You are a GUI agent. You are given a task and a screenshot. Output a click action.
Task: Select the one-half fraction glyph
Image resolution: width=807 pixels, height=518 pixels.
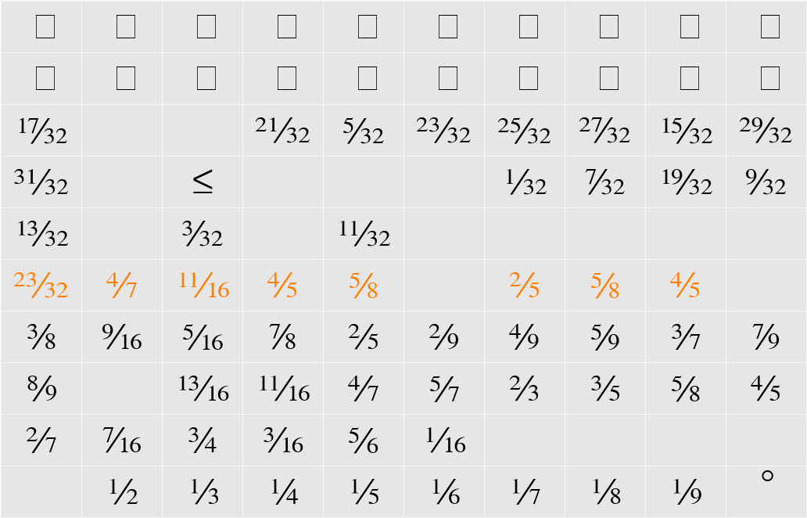coord(123,492)
